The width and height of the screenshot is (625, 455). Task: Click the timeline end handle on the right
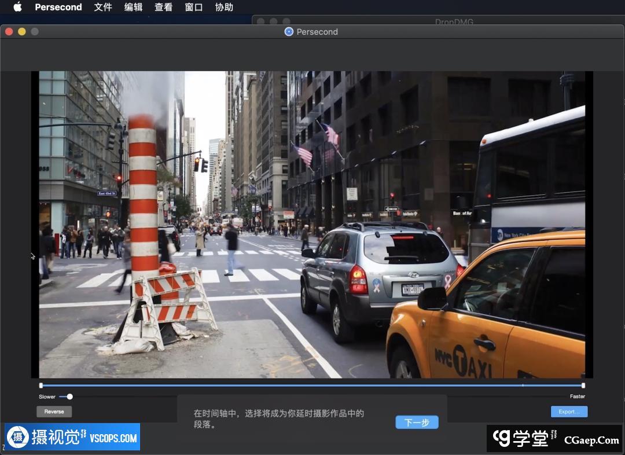pyautogui.click(x=583, y=385)
